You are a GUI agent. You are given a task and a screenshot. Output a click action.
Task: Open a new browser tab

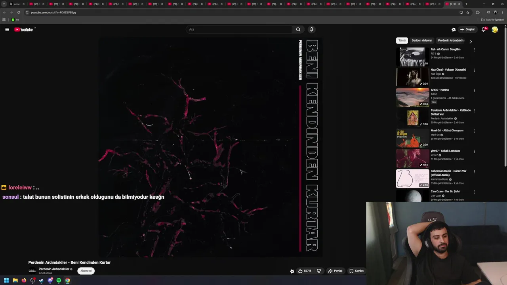466,4
